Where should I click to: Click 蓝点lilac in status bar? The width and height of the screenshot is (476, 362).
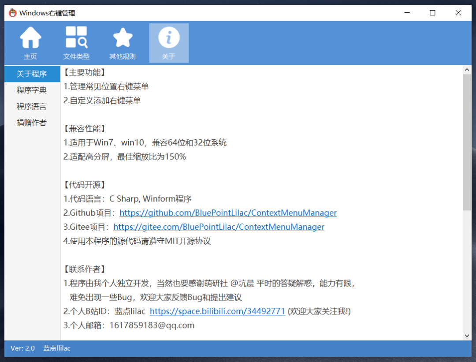tap(57, 348)
